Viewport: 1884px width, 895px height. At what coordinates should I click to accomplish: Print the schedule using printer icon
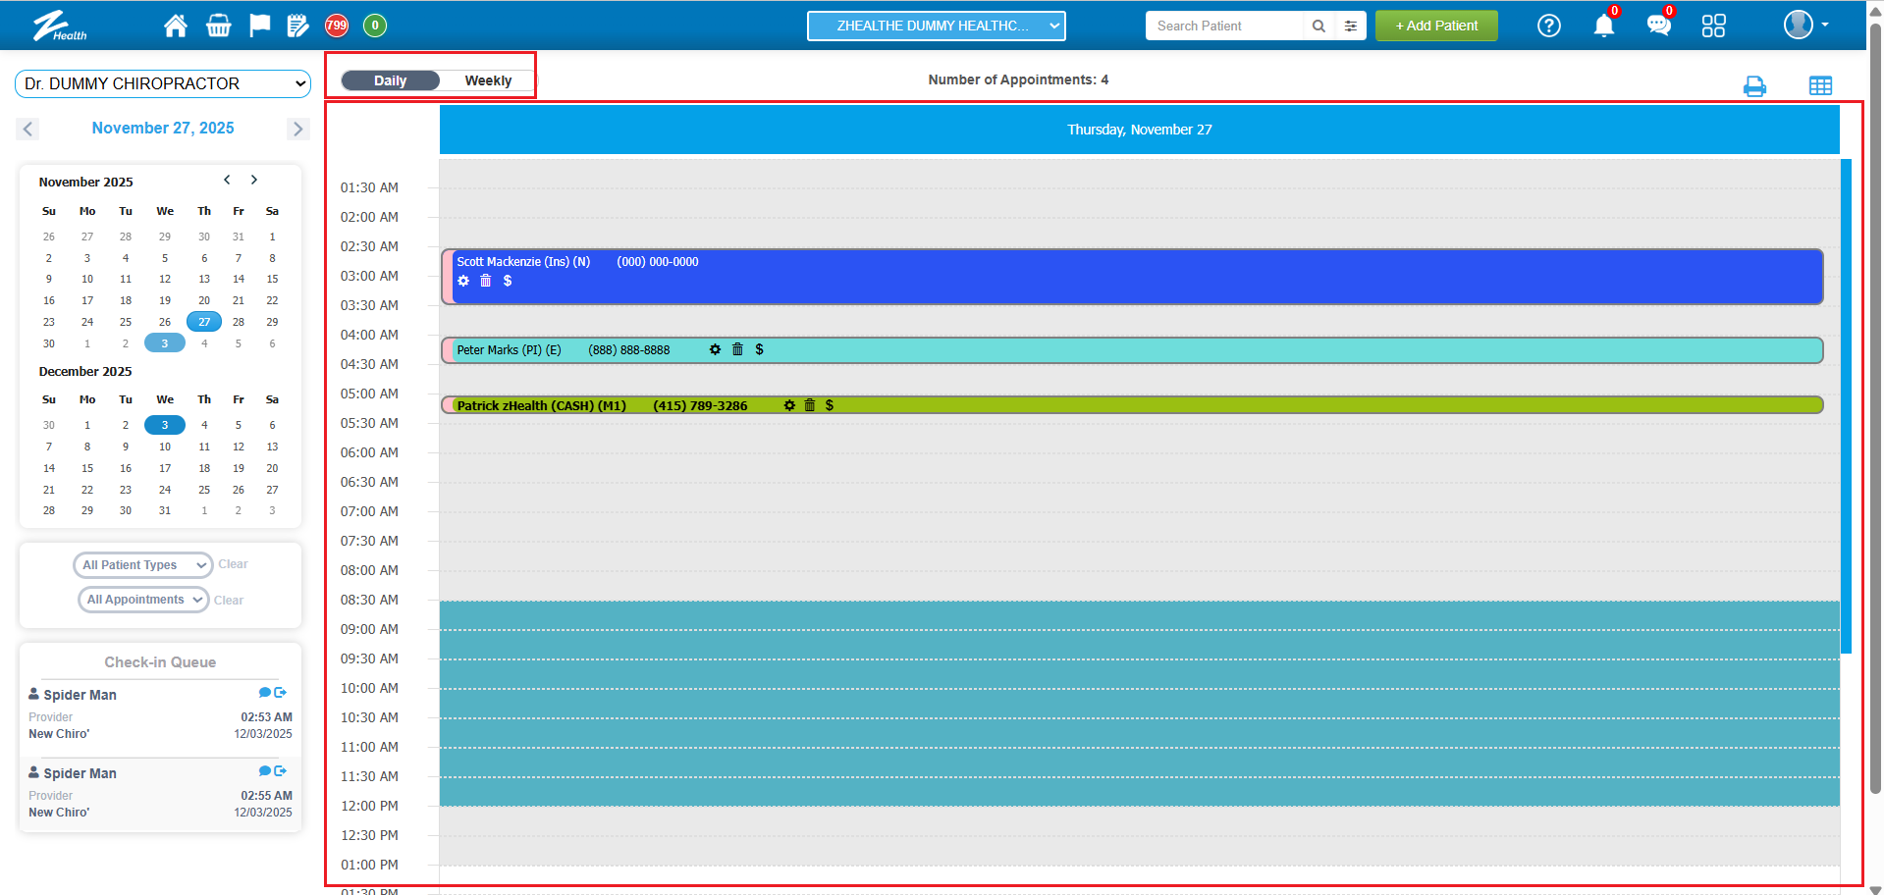(1754, 86)
